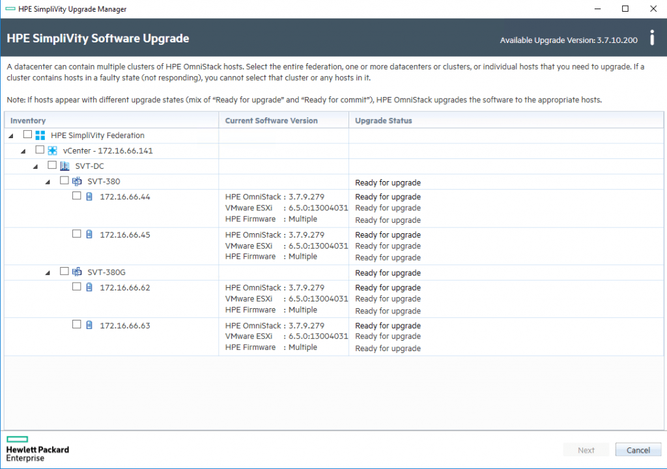
Task: Click the SVT-380G cluster icon
Action: point(77,272)
